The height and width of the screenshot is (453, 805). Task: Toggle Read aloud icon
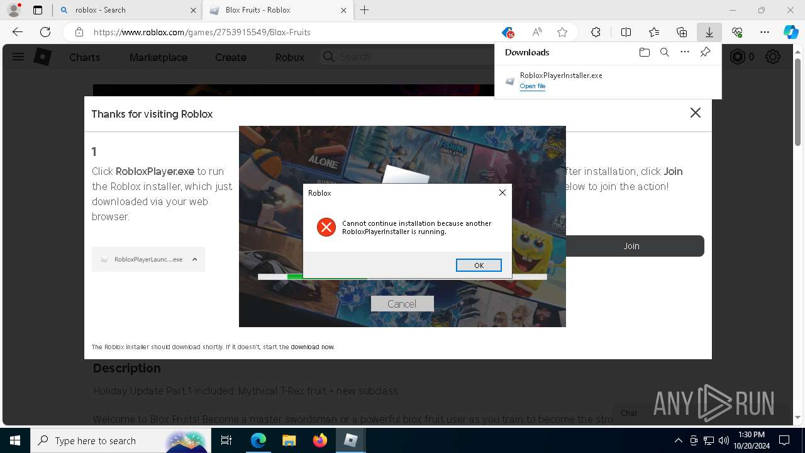pyautogui.click(x=536, y=32)
